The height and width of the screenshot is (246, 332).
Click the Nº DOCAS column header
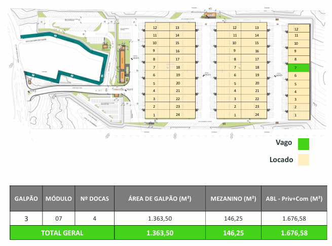[x=94, y=199]
